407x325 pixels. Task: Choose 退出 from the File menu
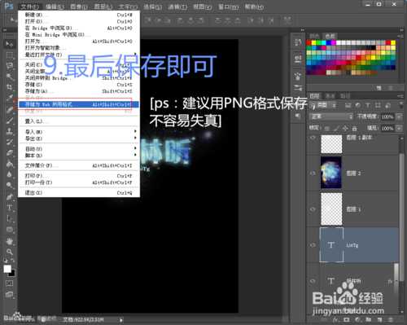click(x=79, y=193)
